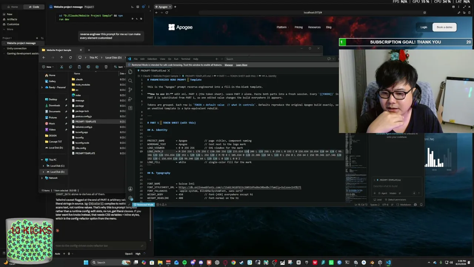Go up one folder in File Explorer

click(61, 57)
